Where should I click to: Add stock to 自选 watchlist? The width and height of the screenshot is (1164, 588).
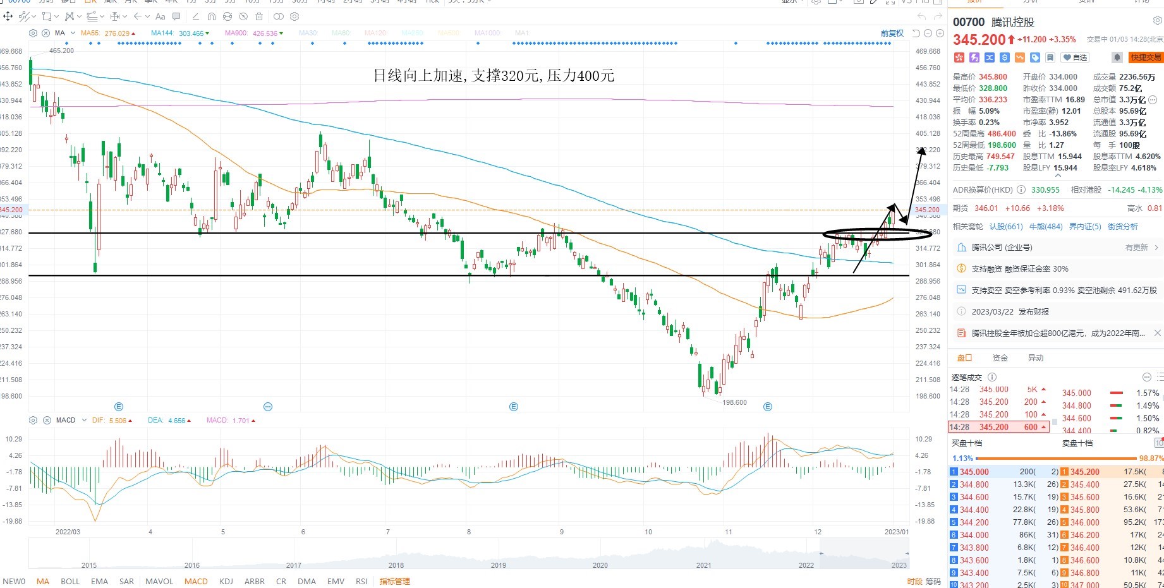1075,57
